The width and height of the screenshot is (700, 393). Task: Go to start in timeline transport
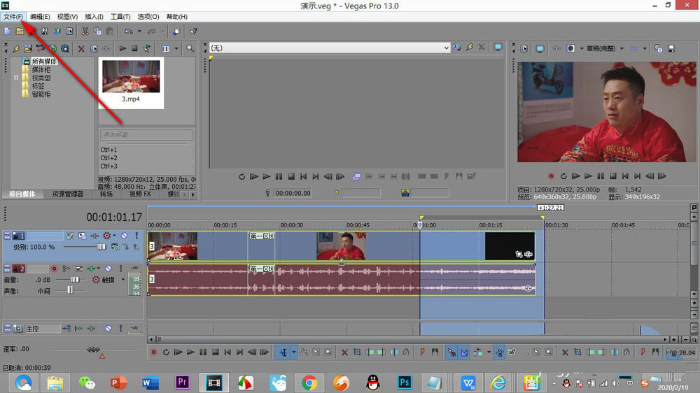[x=227, y=352]
